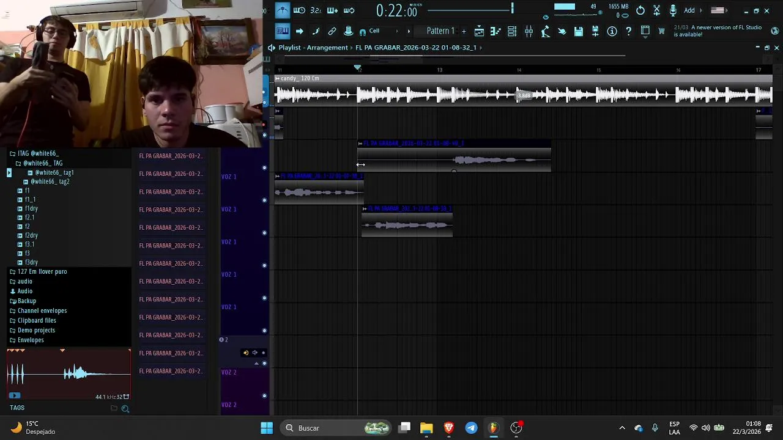Toggle step editing arrow button

pos(299,31)
